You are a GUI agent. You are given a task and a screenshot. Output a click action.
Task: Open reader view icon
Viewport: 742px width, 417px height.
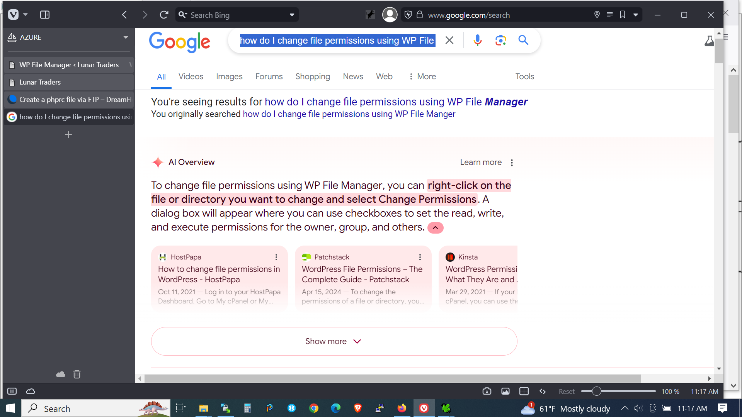point(610,15)
